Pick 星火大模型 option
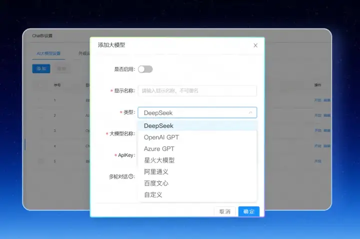This screenshot has height=239, width=360. tap(197, 160)
